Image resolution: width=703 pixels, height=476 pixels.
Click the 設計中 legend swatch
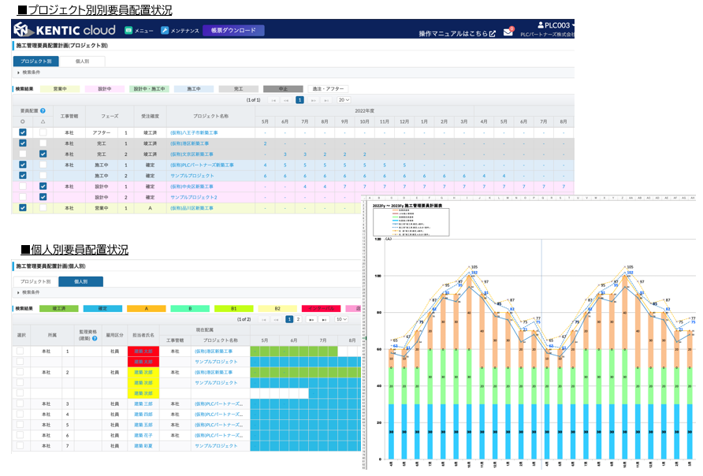[x=105, y=89]
